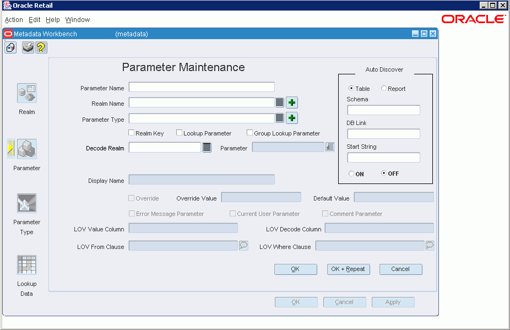Click the Auto Discover group label

pos(384,69)
